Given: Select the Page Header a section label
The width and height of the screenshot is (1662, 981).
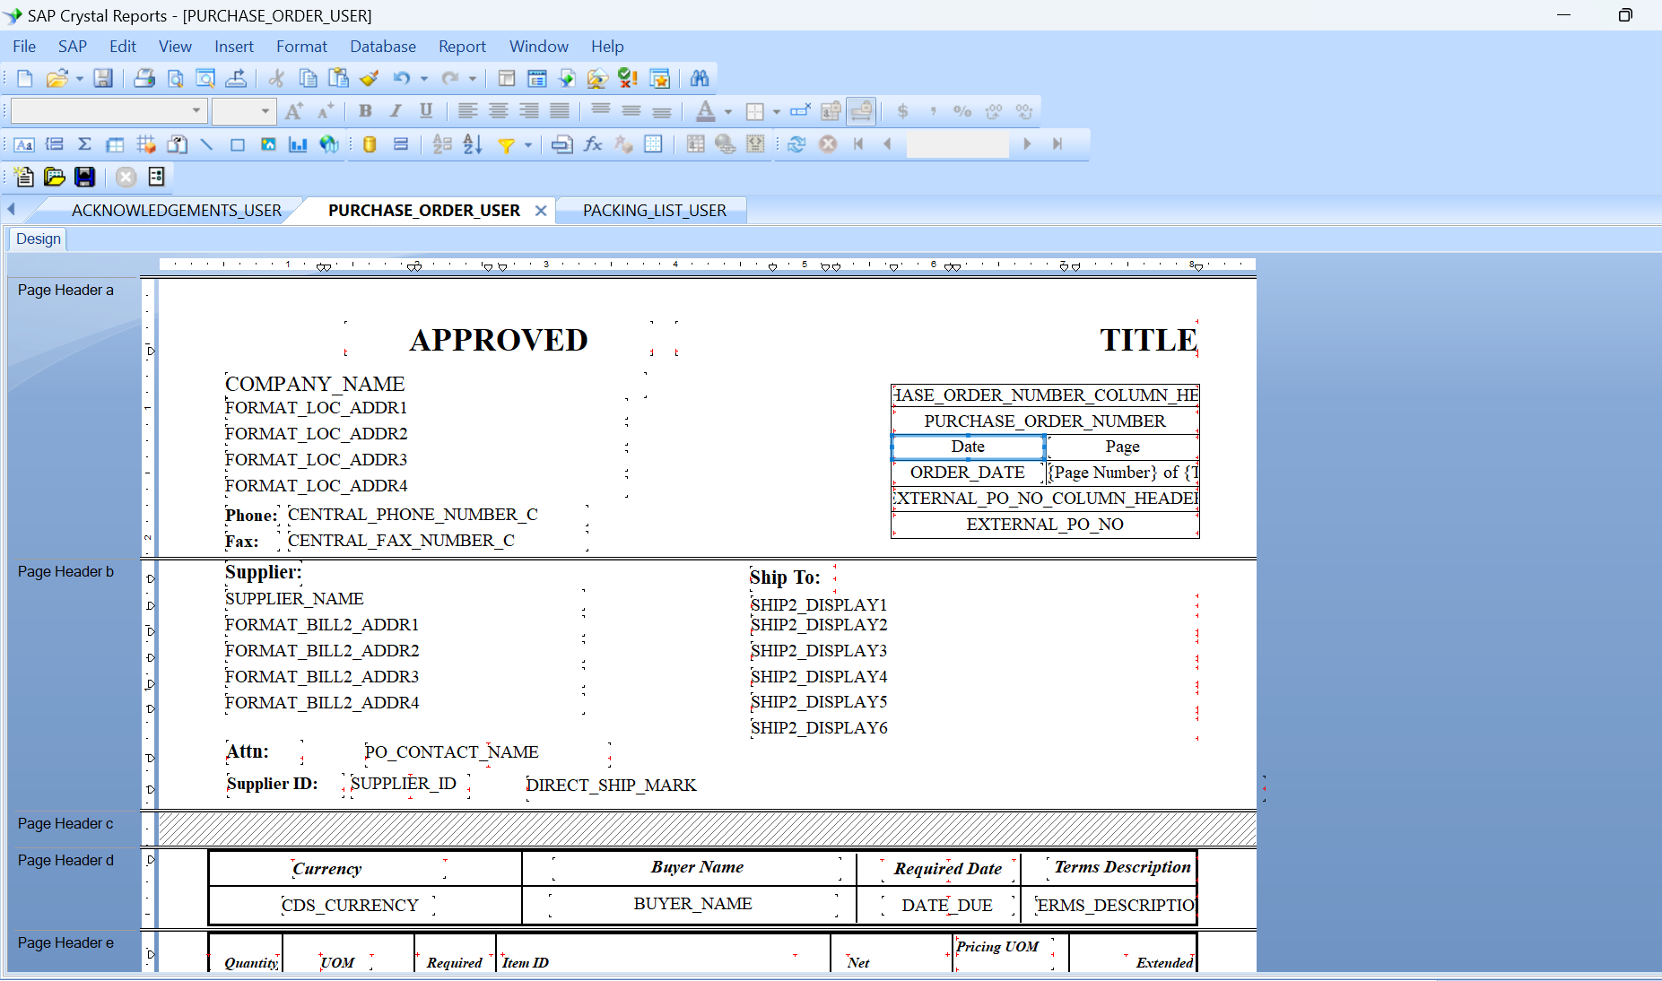Looking at the screenshot, I should pos(65,291).
